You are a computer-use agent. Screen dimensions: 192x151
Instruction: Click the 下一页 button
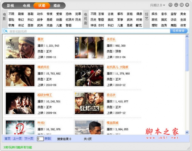29,139
